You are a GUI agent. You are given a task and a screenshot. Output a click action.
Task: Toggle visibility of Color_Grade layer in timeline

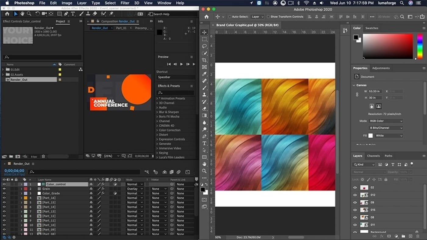pyautogui.click(x=4, y=193)
